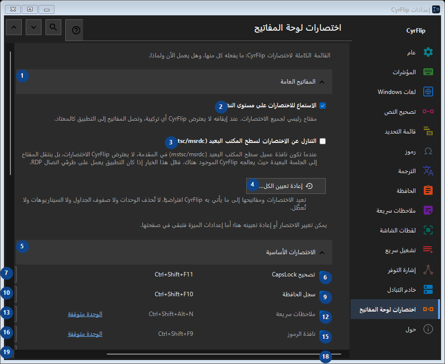445x364 pixels.
Task: Collapse the المفاتيح العامة section
Action: tap(174, 82)
